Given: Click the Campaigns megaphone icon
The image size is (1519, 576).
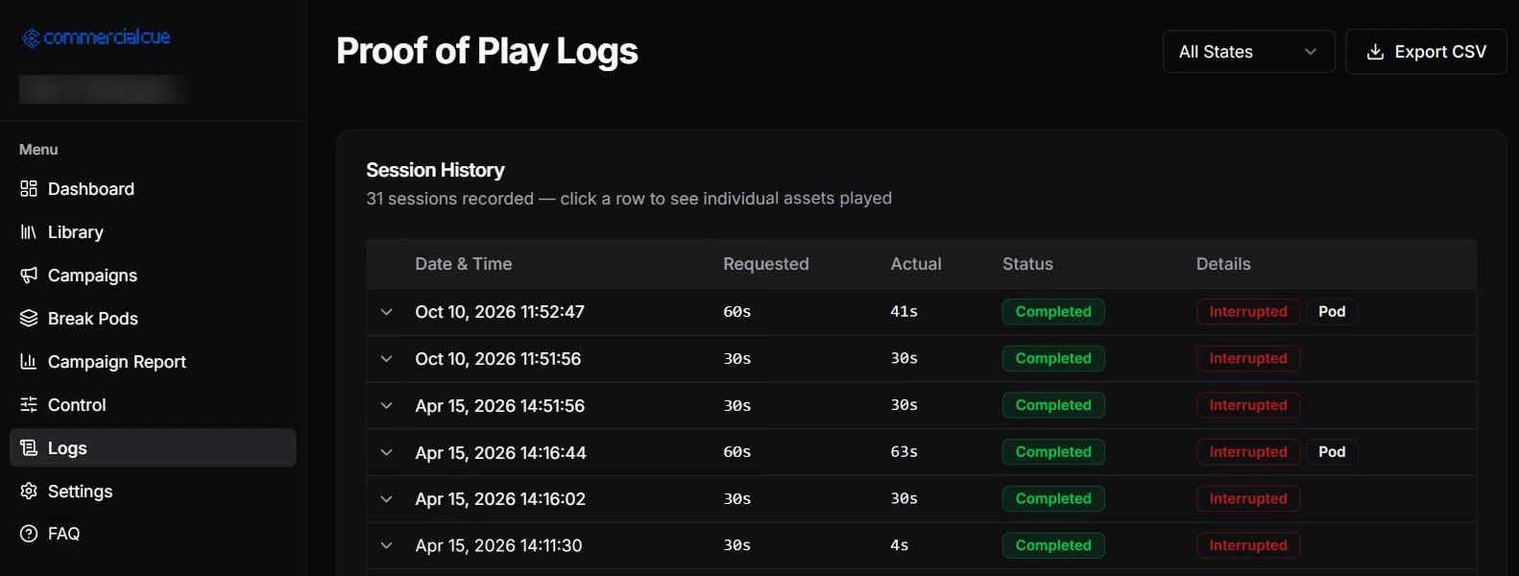Looking at the screenshot, I should coord(29,276).
